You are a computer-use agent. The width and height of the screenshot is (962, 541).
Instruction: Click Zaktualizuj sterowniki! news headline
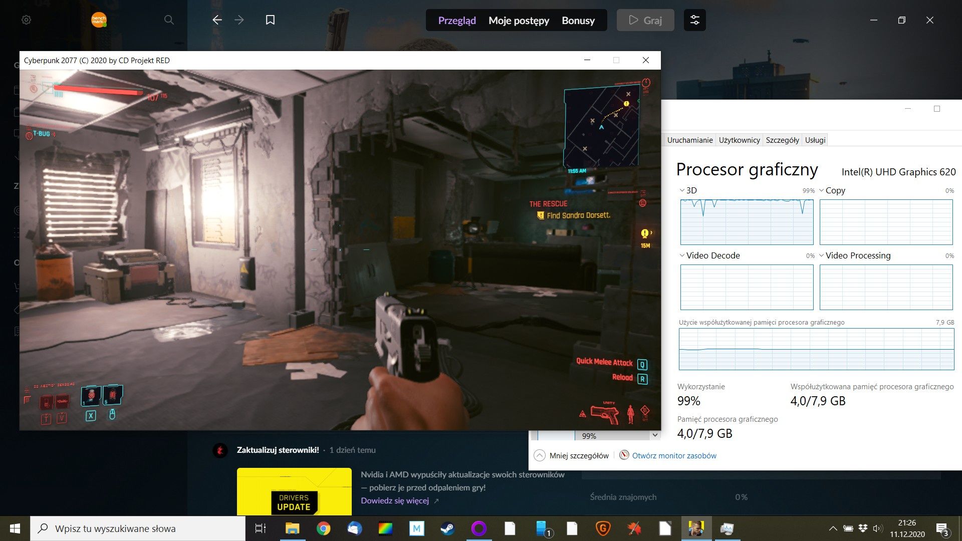pyautogui.click(x=278, y=450)
